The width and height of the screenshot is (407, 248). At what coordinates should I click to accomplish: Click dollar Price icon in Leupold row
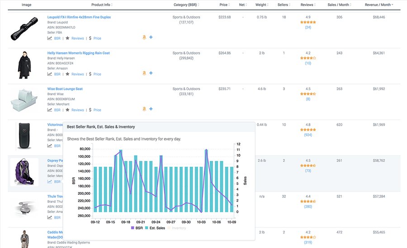90,38
